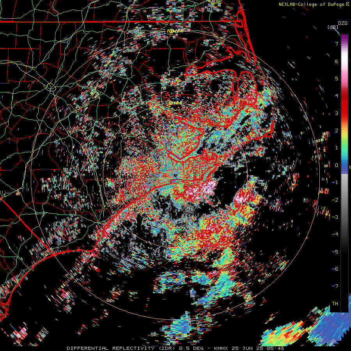Click the color scale value 1
Viewport: 351px width, 351px height.
pos(337,148)
